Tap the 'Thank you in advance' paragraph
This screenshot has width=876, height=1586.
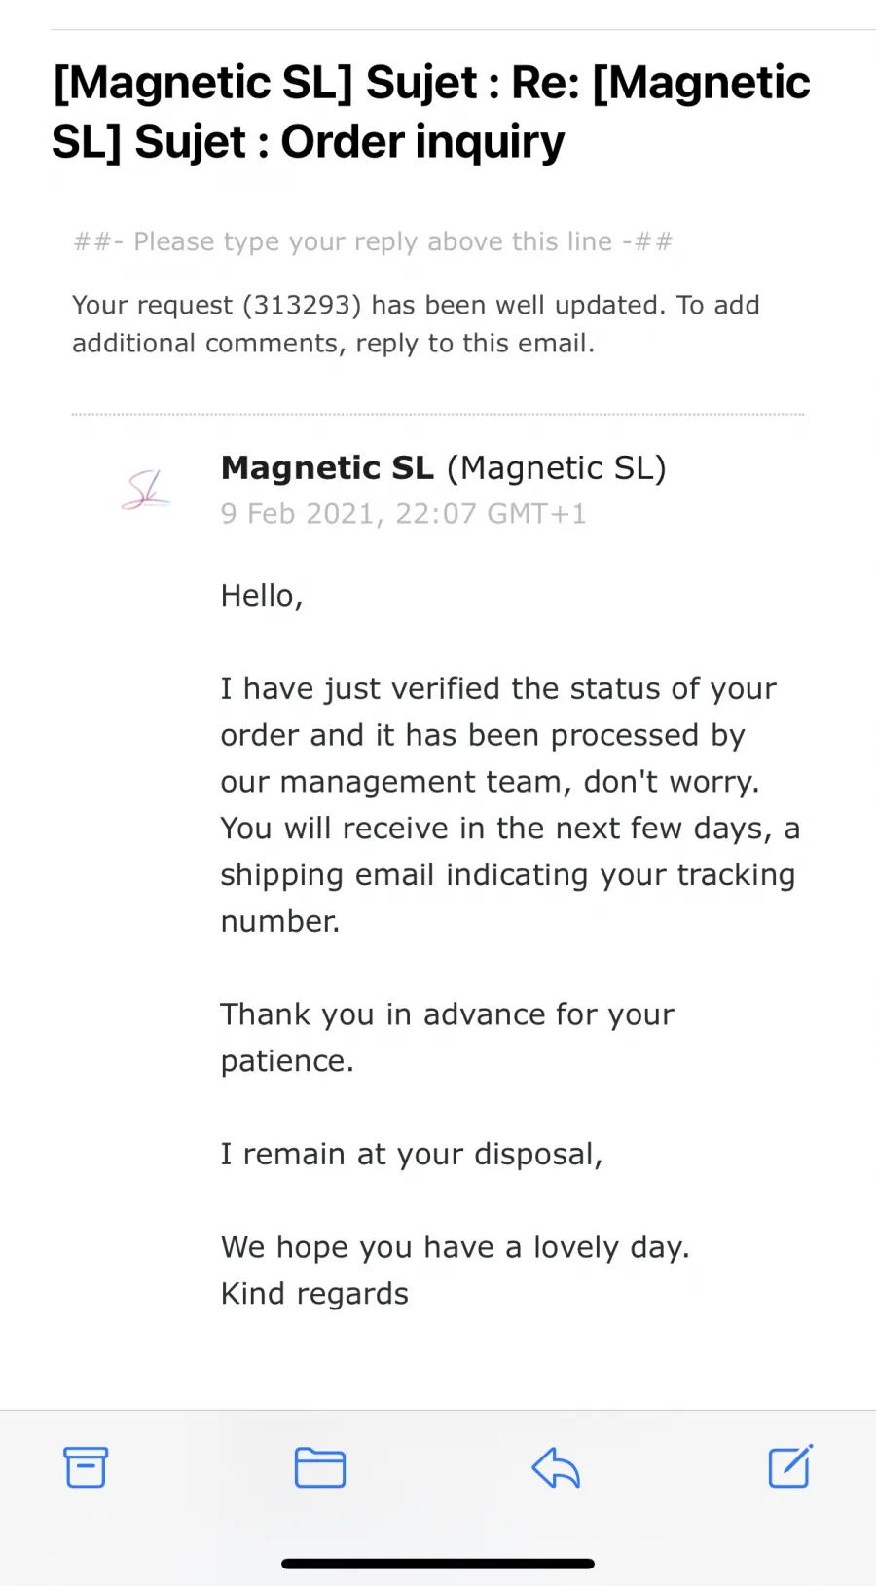[448, 1037]
